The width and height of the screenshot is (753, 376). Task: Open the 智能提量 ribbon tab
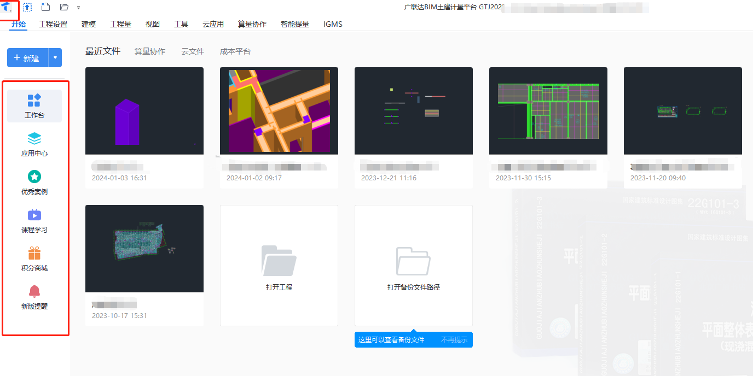click(295, 24)
